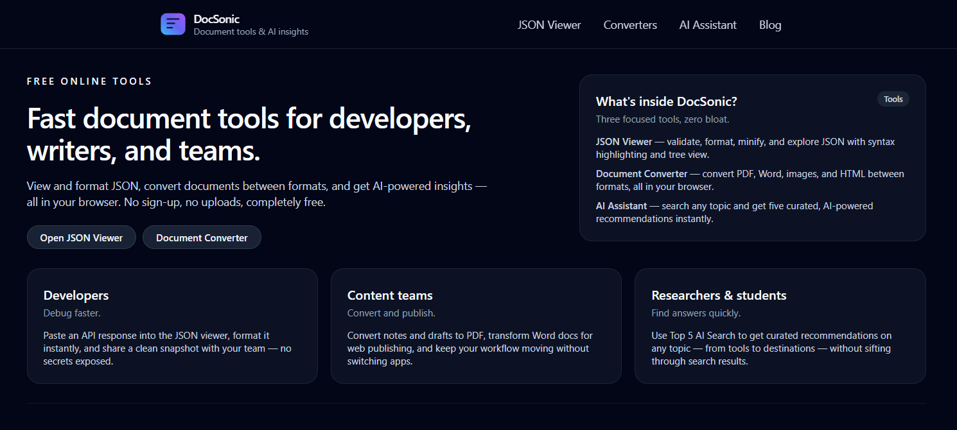Click the 'Developers' card heading
This screenshot has height=430, width=957.
tap(76, 295)
